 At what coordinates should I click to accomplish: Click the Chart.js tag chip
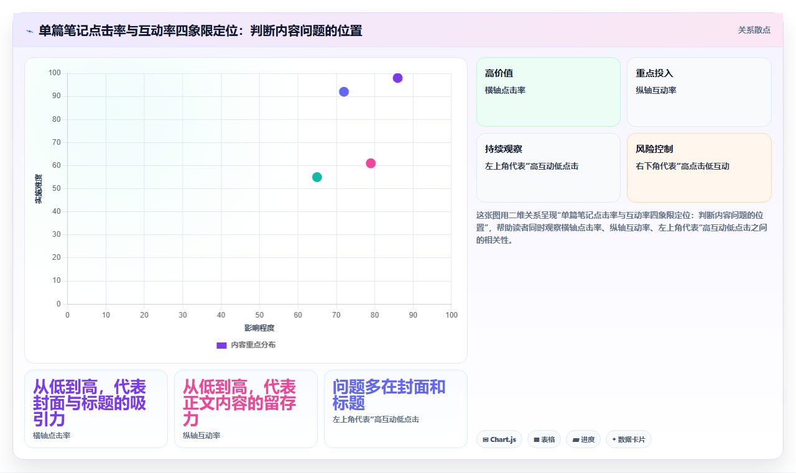[x=499, y=439]
